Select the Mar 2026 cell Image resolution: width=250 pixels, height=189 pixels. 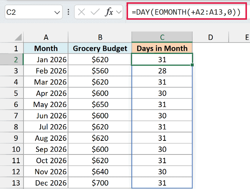pyautogui.click(x=46, y=82)
